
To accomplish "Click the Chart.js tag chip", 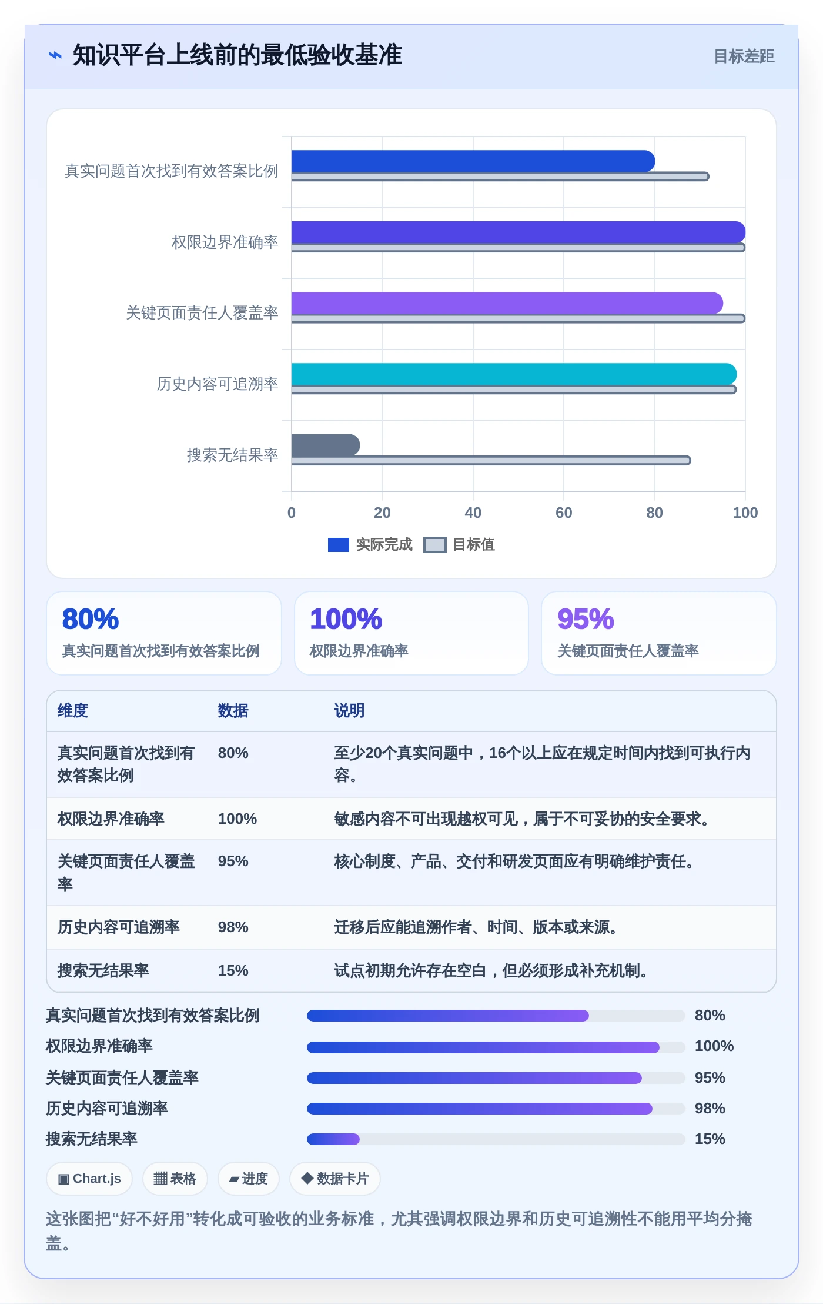I will coord(89,1179).
